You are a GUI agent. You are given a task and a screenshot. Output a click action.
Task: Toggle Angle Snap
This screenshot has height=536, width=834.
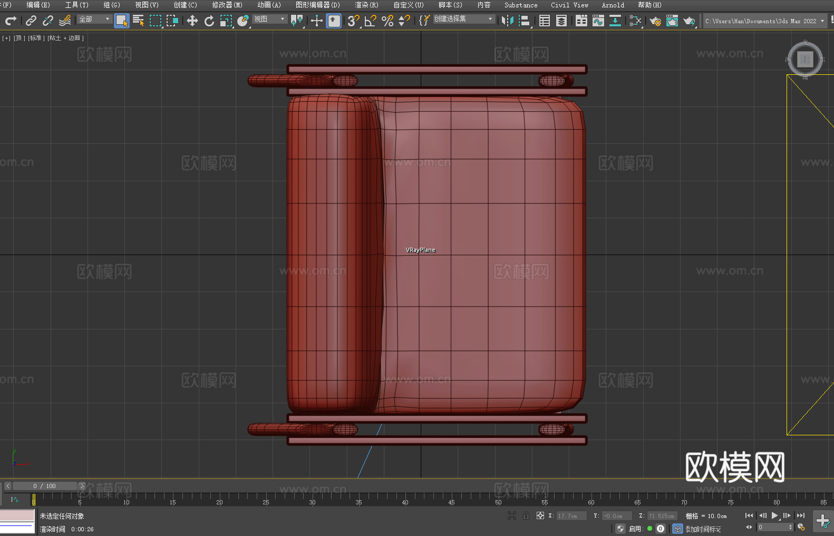[371, 21]
